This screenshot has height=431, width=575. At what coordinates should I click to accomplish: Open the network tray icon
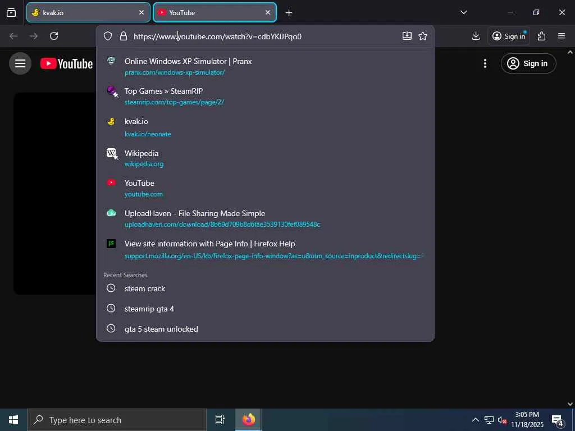point(489,420)
